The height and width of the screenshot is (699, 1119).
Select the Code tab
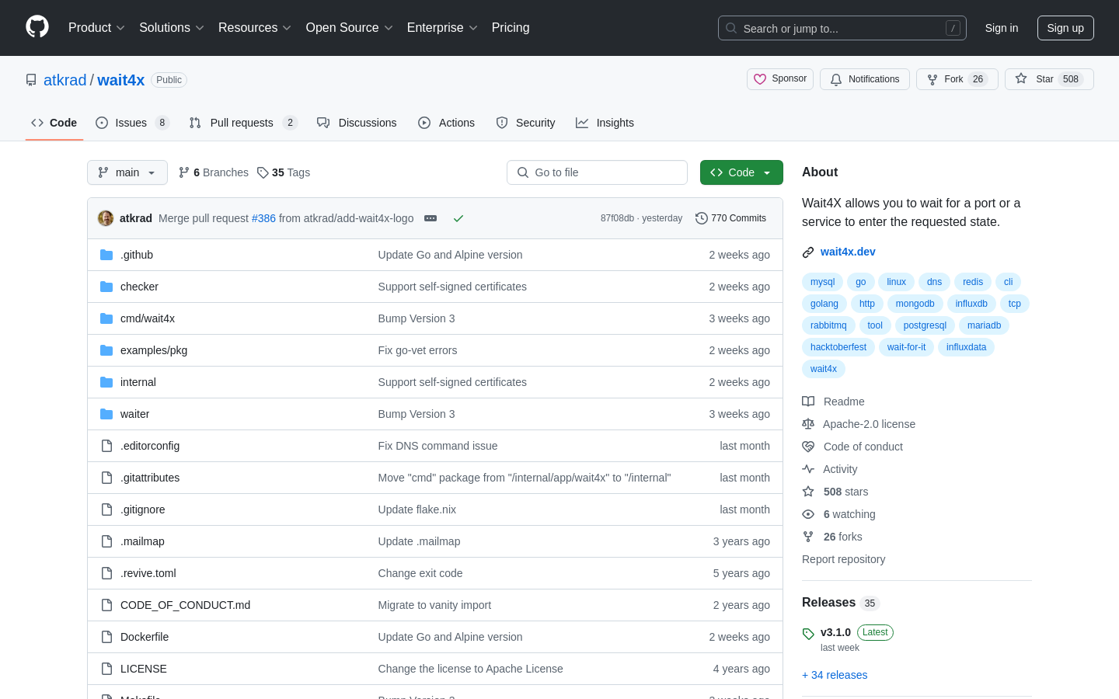click(x=54, y=123)
